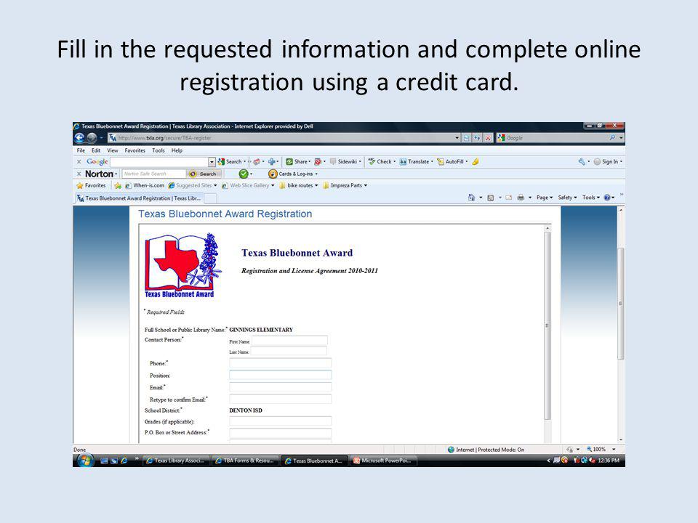Click the Read Mail icon
The width and height of the screenshot is (698, 523).
(508, 198)
